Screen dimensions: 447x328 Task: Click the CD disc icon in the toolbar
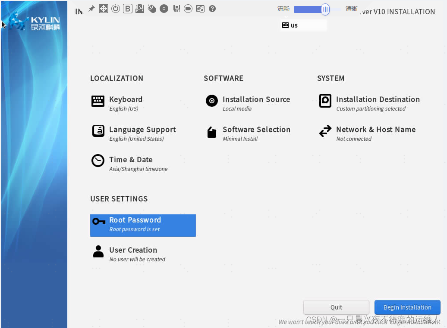164,9
